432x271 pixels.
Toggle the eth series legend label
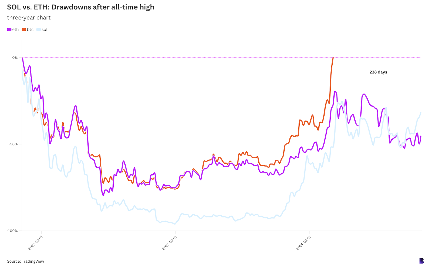click(15, 30)
